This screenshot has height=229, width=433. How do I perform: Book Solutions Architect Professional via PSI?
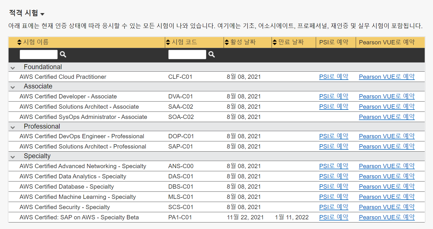[x=334, y=147]
